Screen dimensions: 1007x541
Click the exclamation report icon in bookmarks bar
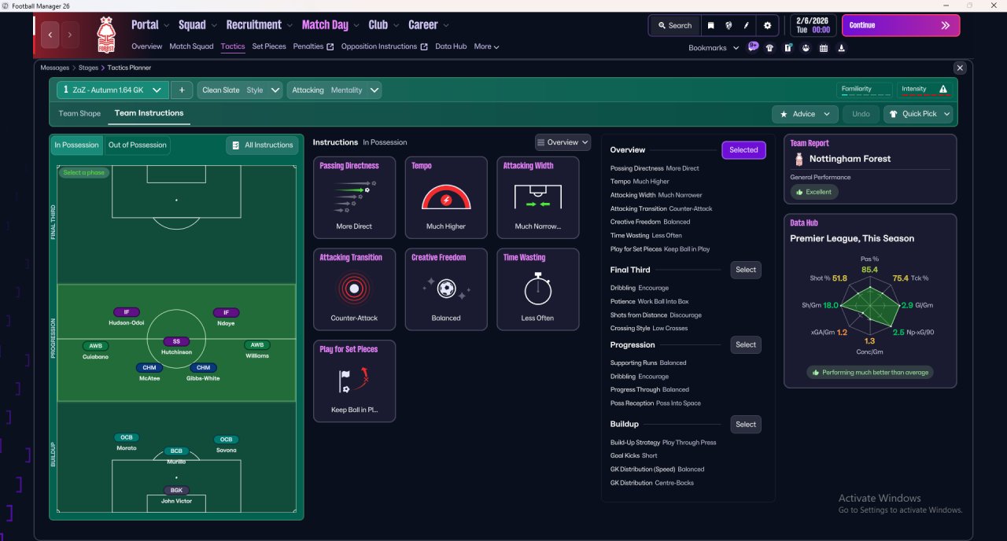coord(788,48)
